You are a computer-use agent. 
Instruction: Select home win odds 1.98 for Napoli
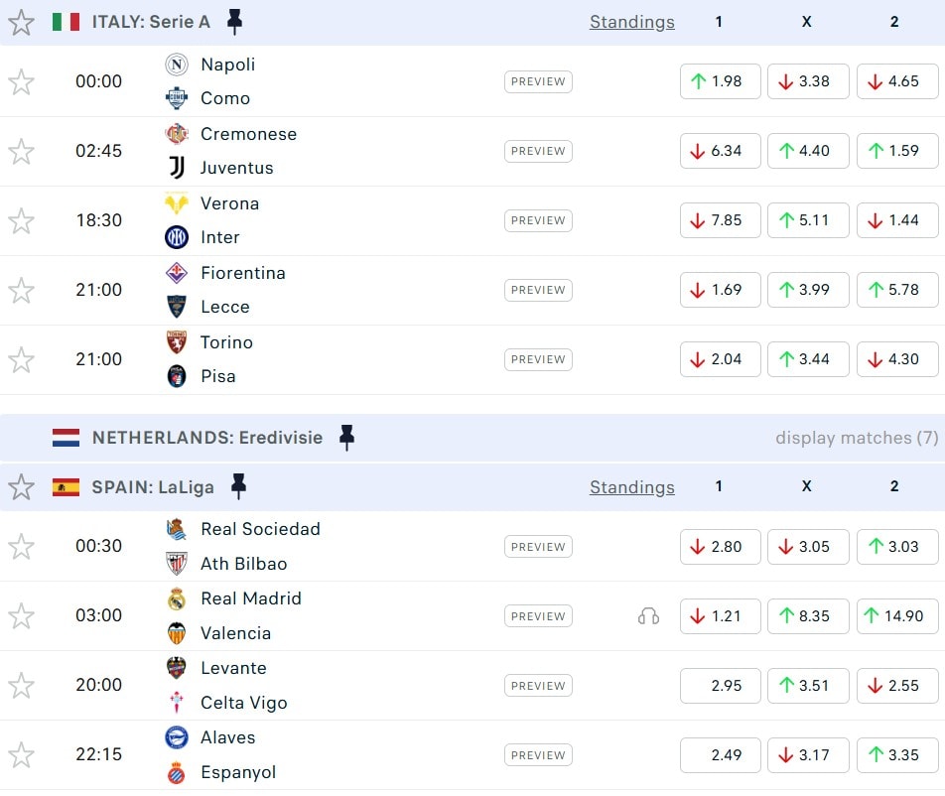[720, 81]
